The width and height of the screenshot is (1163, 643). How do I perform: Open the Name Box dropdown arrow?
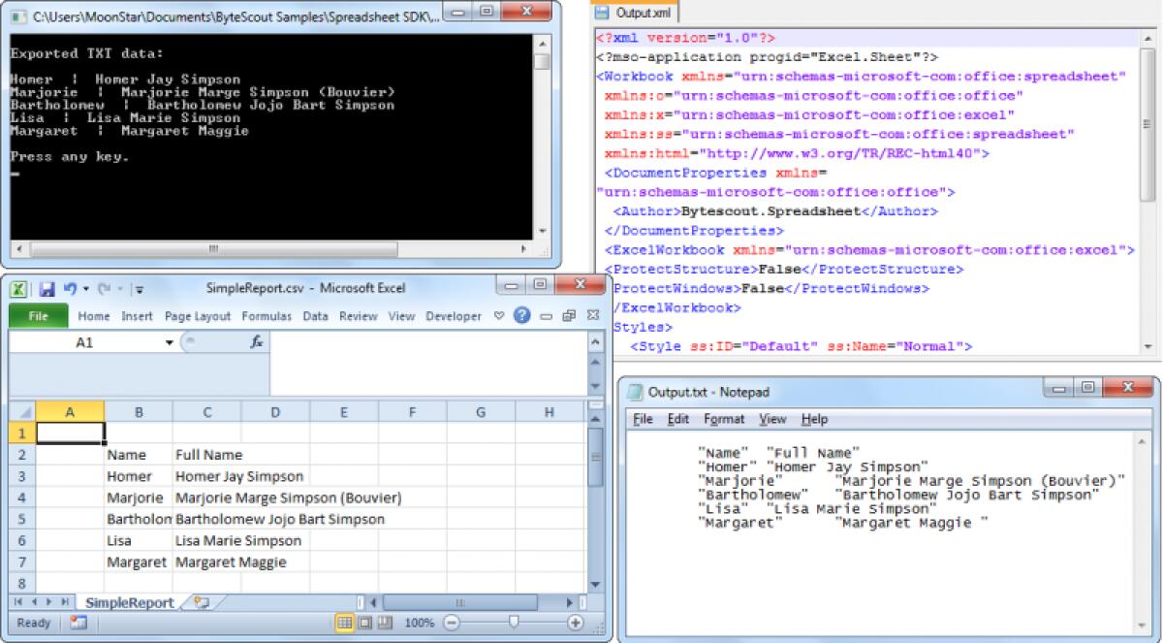pos(169,343)
